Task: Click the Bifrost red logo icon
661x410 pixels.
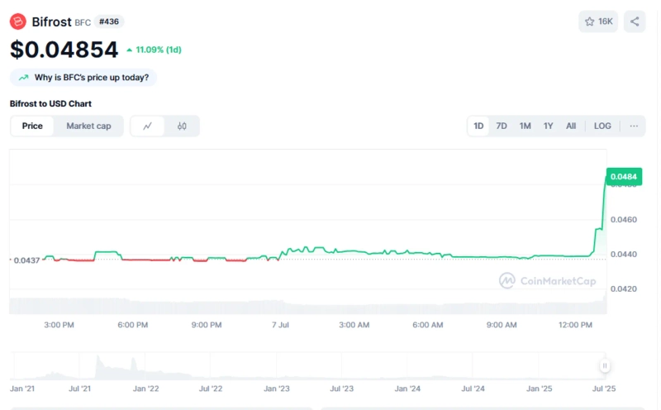Action: (x=18, y=21)
